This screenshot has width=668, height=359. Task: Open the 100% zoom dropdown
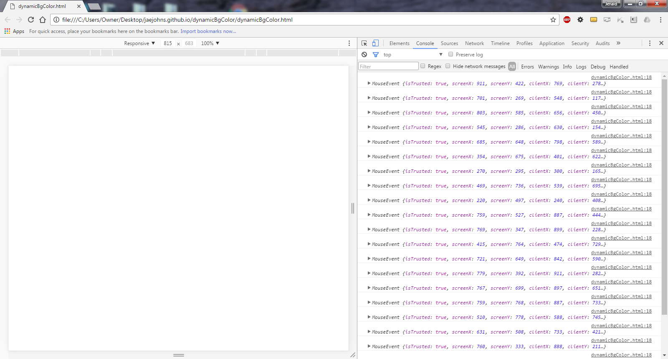pyautogui.click(x=210, y=43)
